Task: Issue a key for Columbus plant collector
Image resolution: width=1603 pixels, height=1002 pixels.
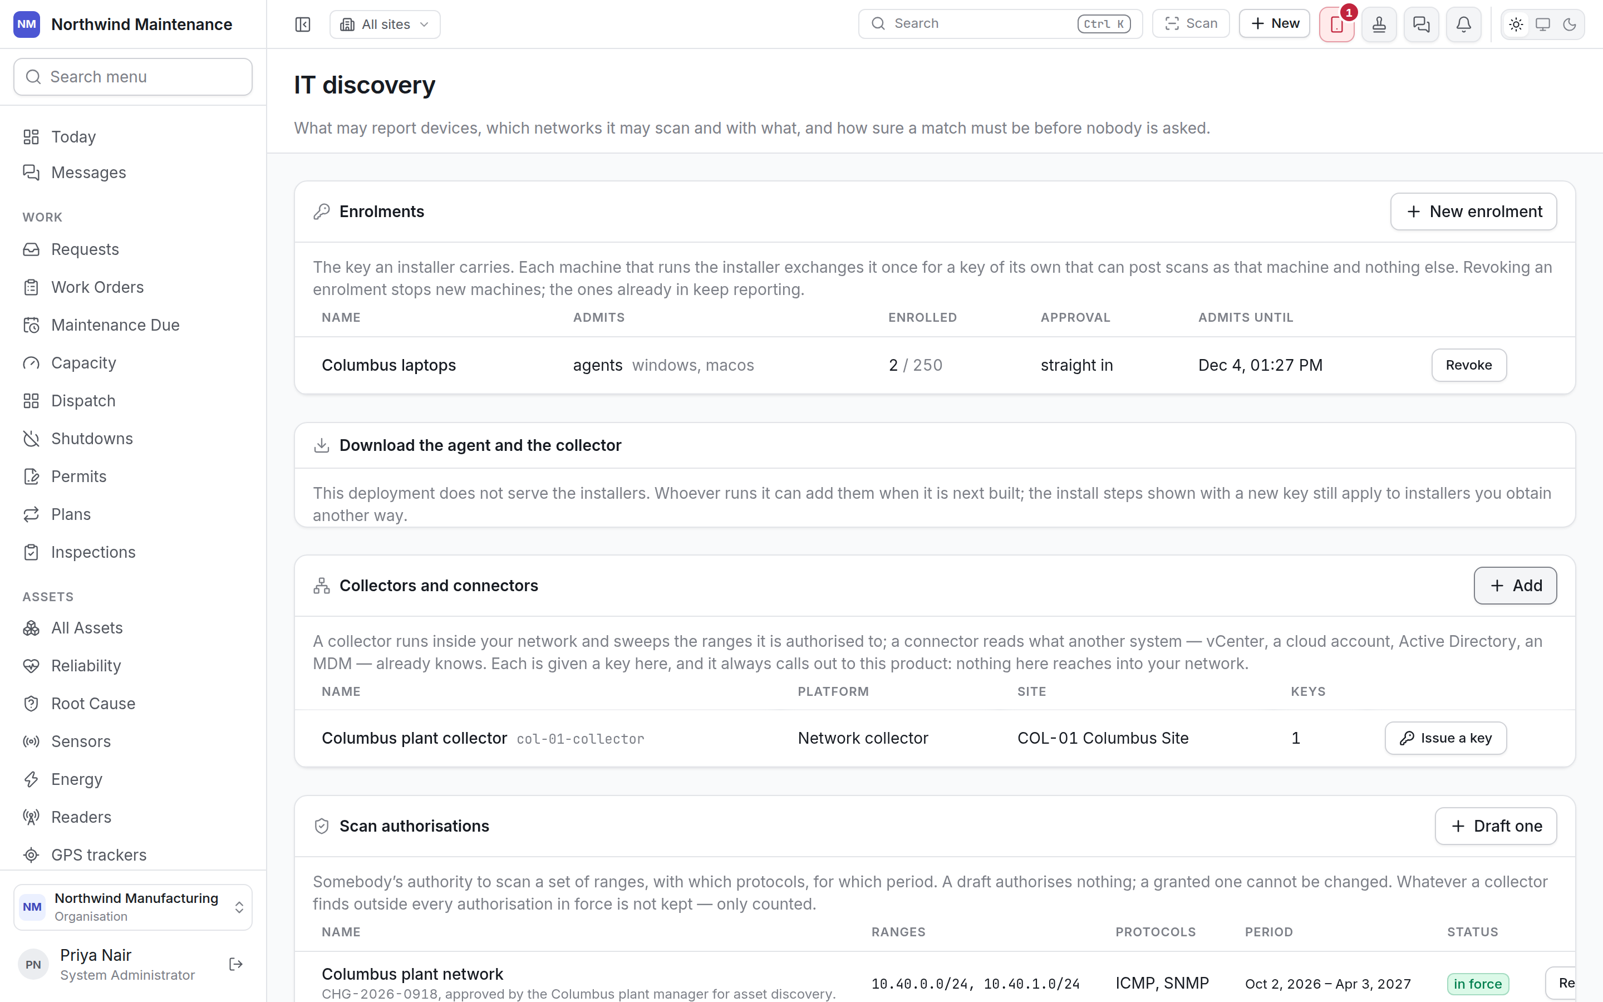Action: [1445, 738]
